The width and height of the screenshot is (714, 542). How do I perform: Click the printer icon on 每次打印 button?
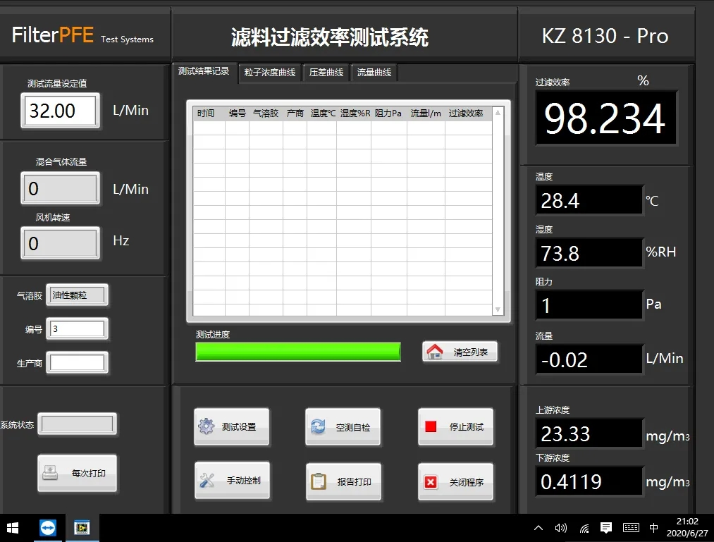coord(49,473)
